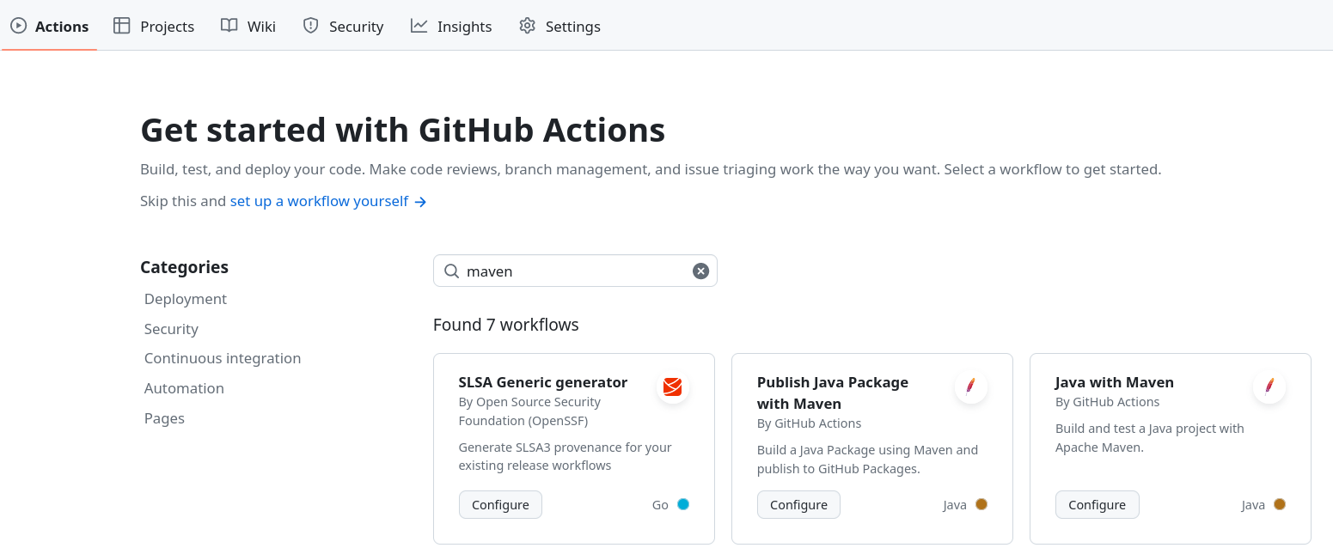The height and width of the screenshot is (554, 1333).
Task: Select the Wiki book icon
Action: point(226,26)
